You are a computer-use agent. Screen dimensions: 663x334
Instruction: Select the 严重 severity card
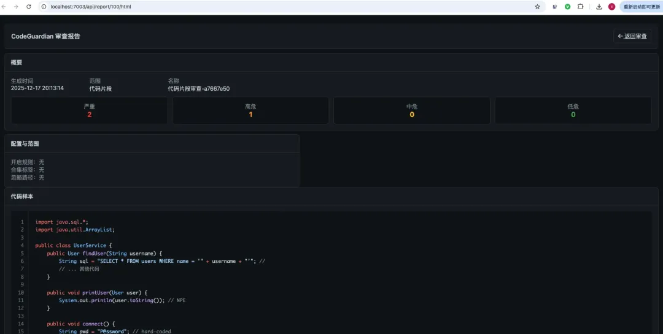89,111
